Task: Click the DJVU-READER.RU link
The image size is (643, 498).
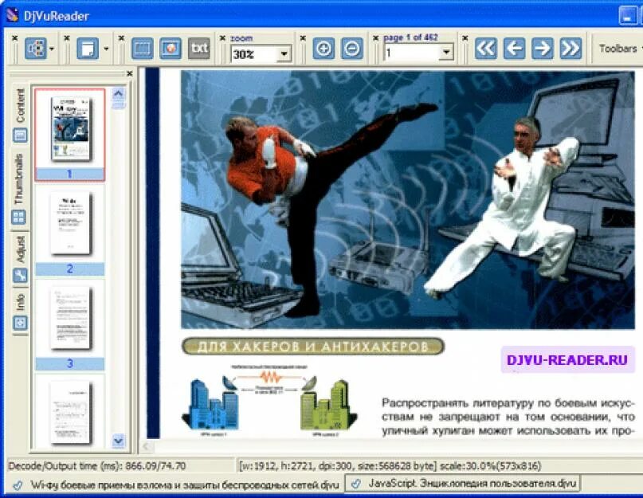Action: point(567,360)
